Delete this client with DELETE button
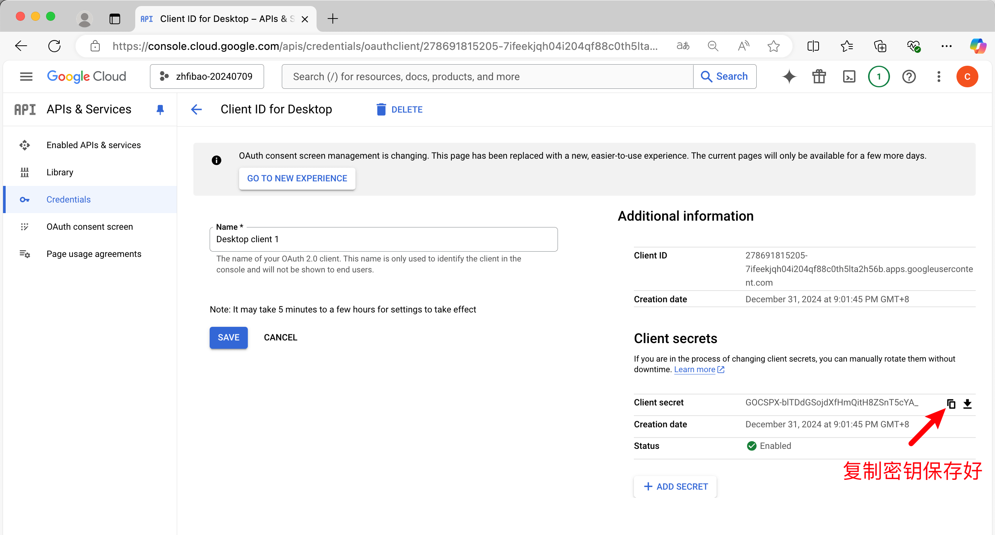995x535 pixels. coord(399,110)
